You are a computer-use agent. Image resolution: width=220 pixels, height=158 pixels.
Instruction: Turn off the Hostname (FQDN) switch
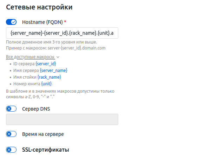[x=11, y=22]
